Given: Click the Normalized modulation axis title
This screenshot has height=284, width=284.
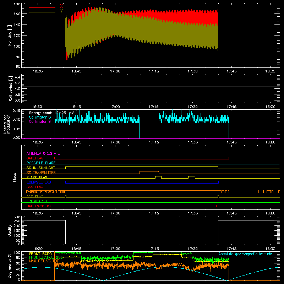Looking at the screenshot, I should [6, 124].
